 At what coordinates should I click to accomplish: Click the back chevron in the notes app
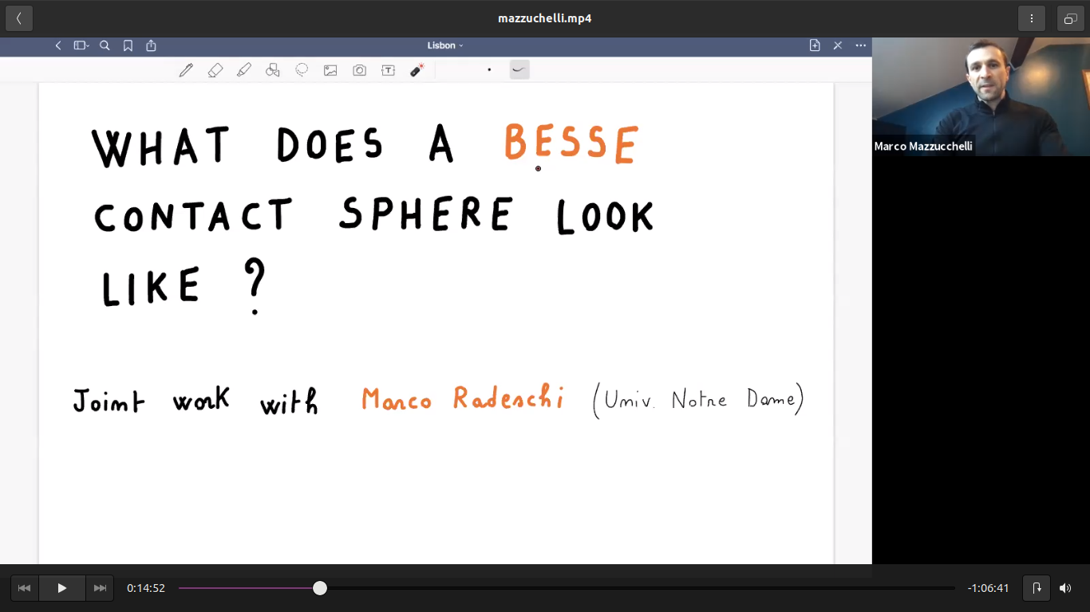[58, 45]
